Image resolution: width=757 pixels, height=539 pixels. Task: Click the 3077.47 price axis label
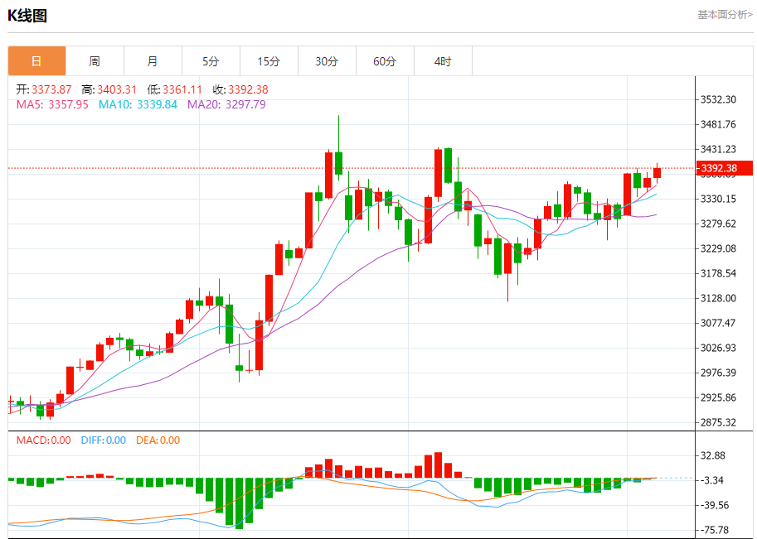click(718, 323)
